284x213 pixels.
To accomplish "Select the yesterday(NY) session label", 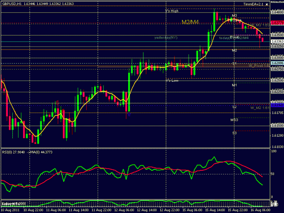I will (166, 38).
